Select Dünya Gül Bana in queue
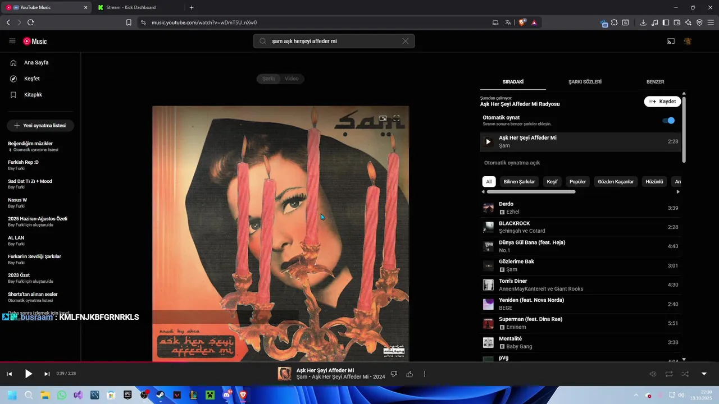Screen dimensions: 719x404 pyautogui.click(x=580, y=246)
